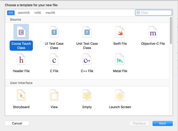Click the "C++ File" label text
Screen dimensions: 178x131
tap(87, 71)
